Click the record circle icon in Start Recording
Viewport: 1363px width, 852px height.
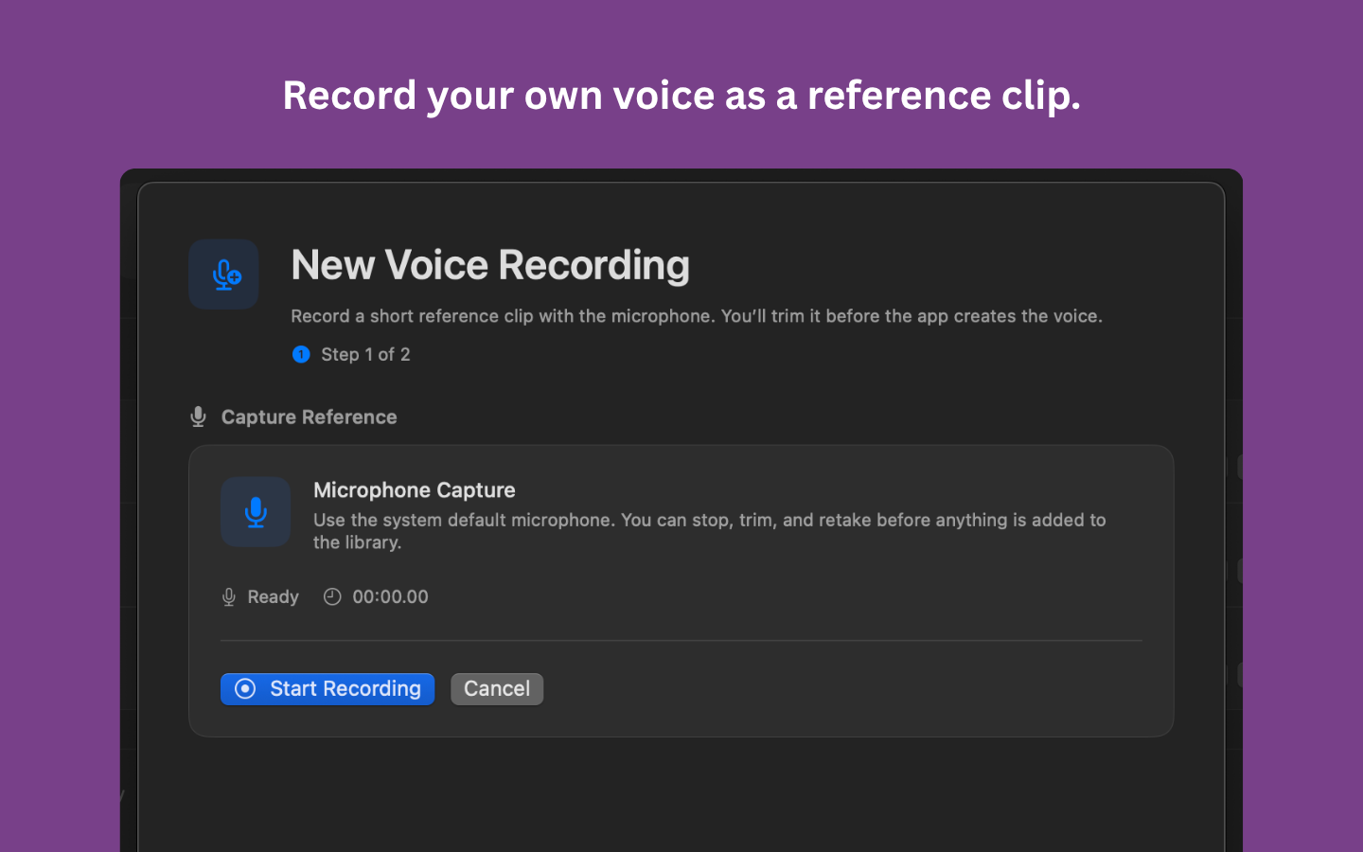point(245,689)
